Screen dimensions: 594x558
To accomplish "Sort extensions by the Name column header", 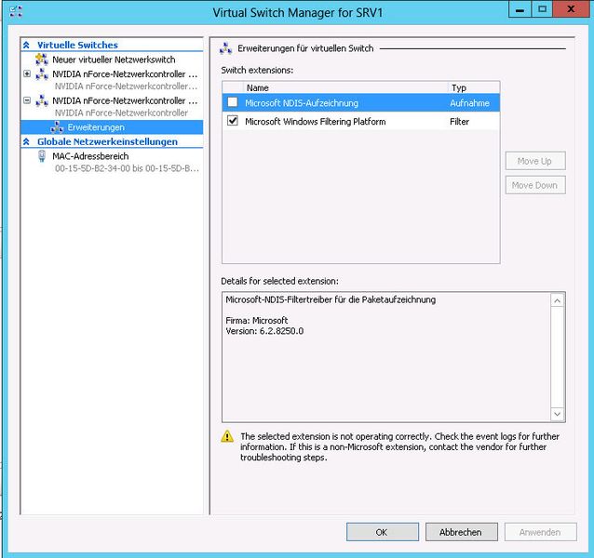I will (x=335, y=87).
